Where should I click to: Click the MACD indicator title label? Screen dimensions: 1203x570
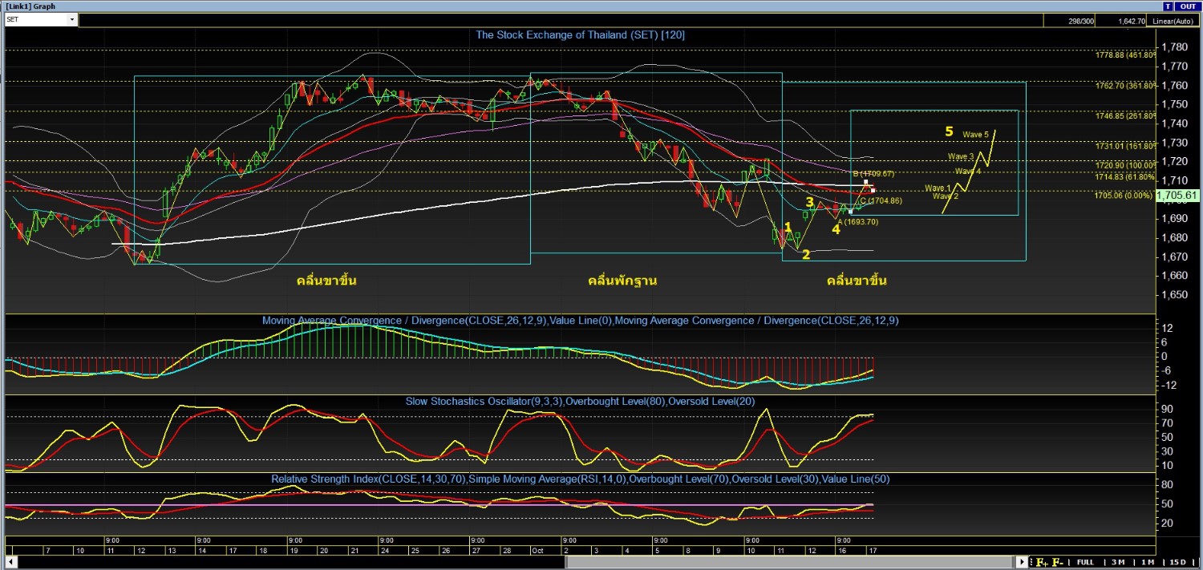(x=580, y=321)
